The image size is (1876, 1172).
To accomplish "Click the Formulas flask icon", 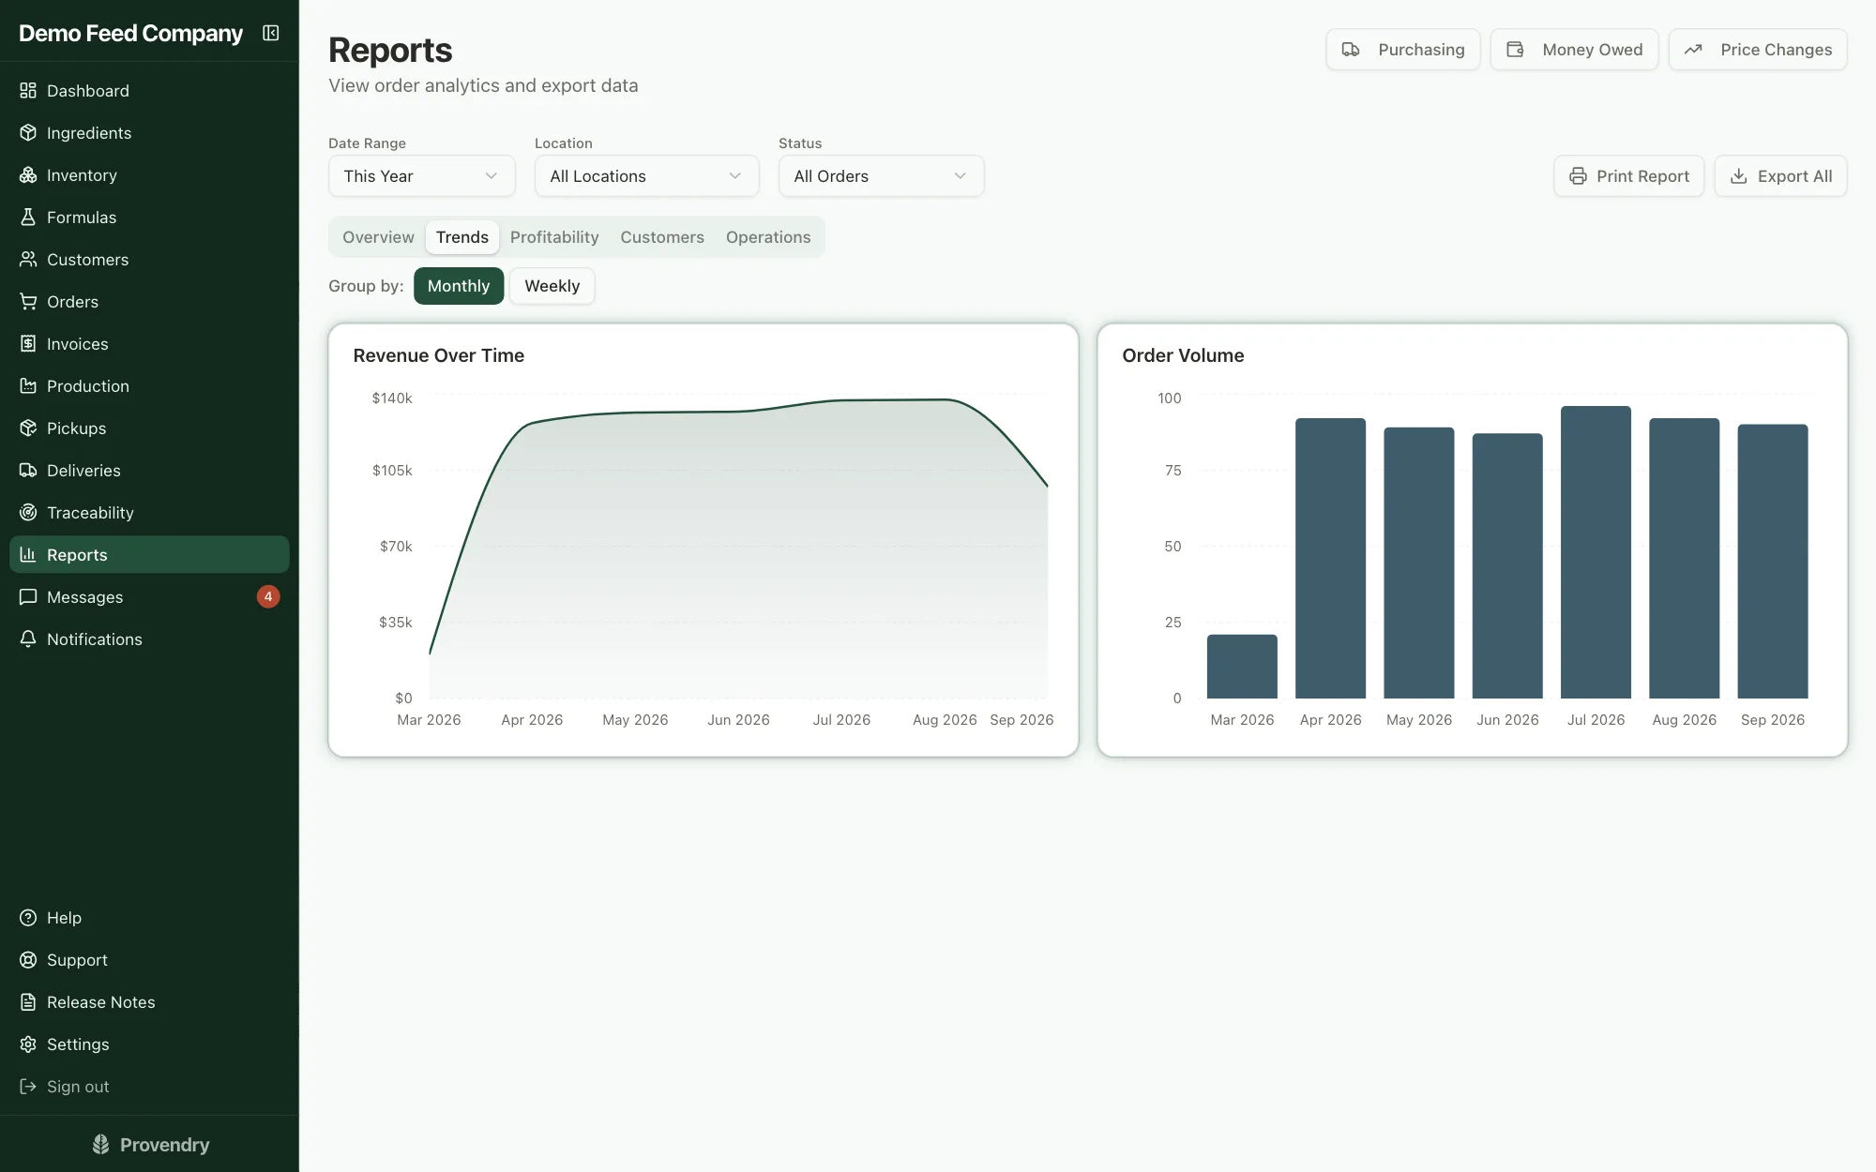I will [x=28, y=218].
